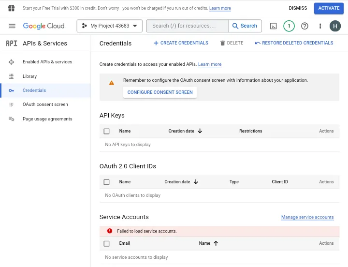This screenshot has width=348, height=267.
Task: Open the help question mark icon
Action: click(x=304, y=26)
